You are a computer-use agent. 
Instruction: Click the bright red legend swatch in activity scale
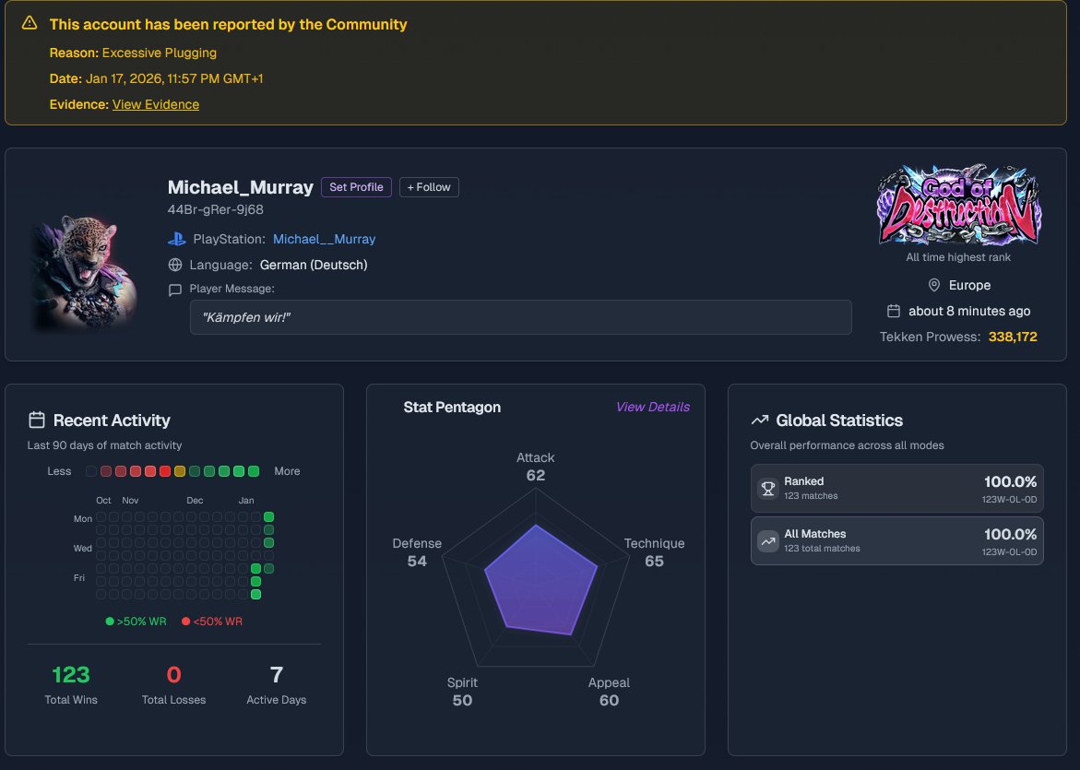click(x=164, y=471)
